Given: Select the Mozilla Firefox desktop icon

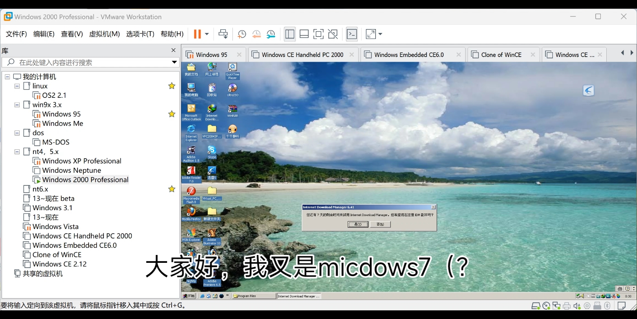Looking at the screenshot, I should click(x=191, y=214).
